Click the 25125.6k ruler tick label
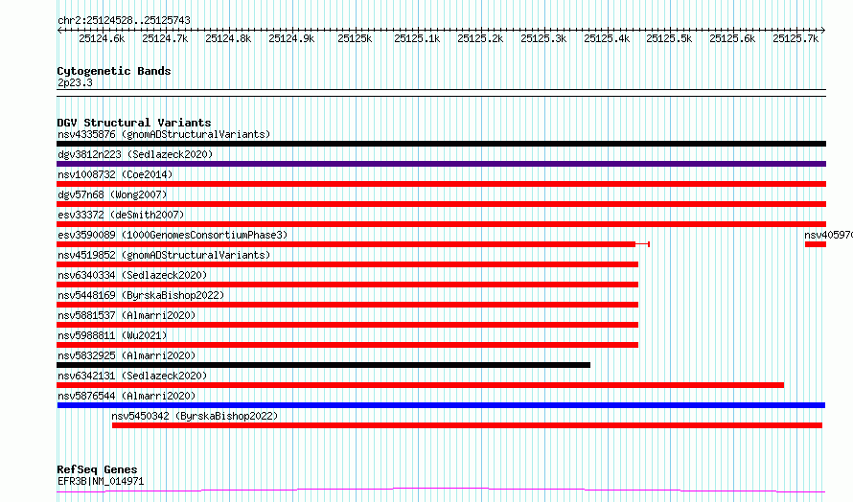853x502 pixels. coord(732,38)
